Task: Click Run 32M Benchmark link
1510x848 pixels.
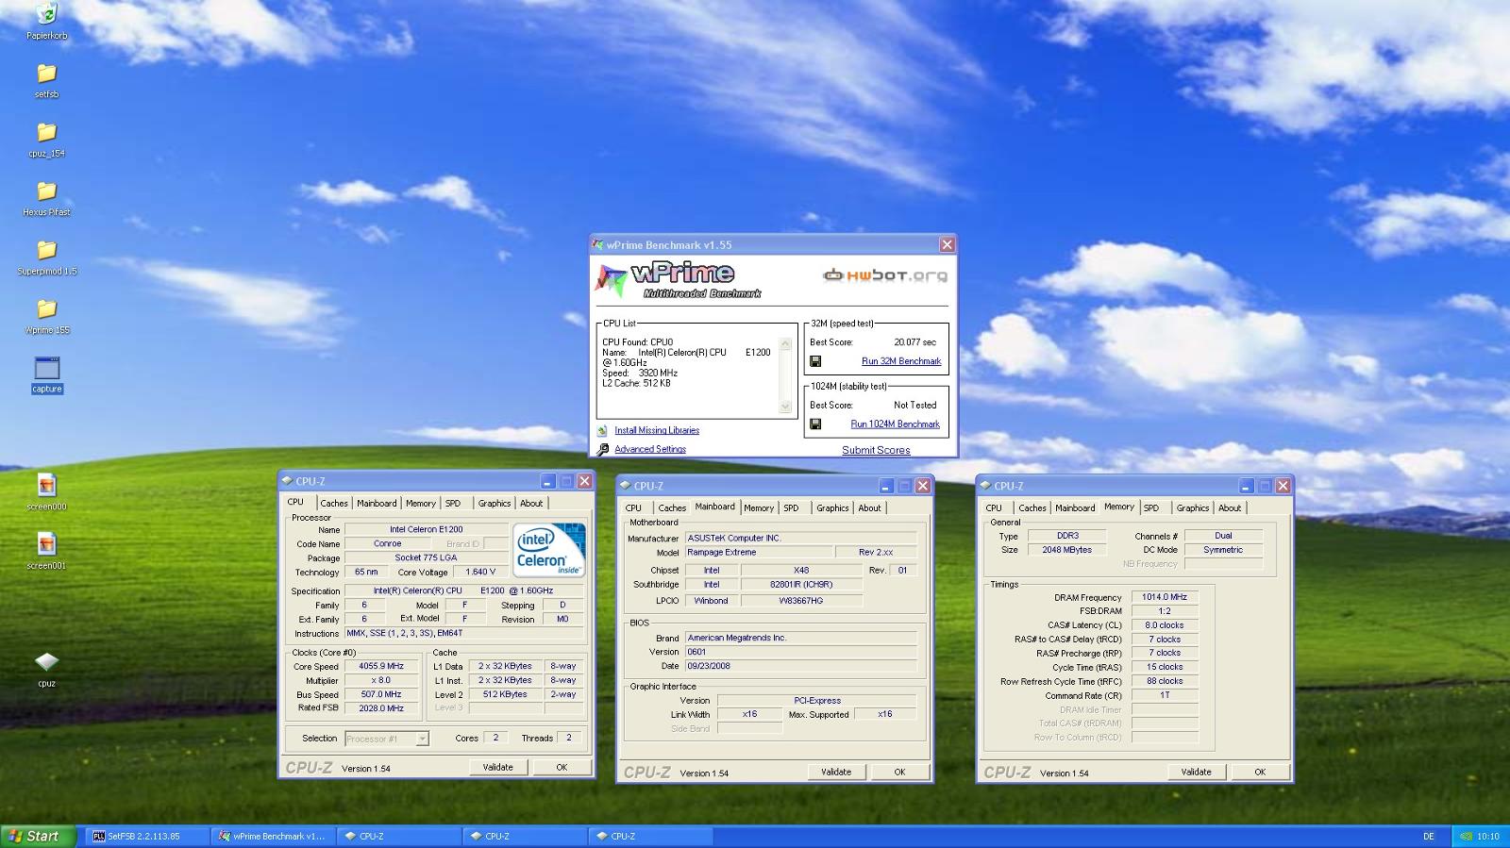Action: point(901,361)
